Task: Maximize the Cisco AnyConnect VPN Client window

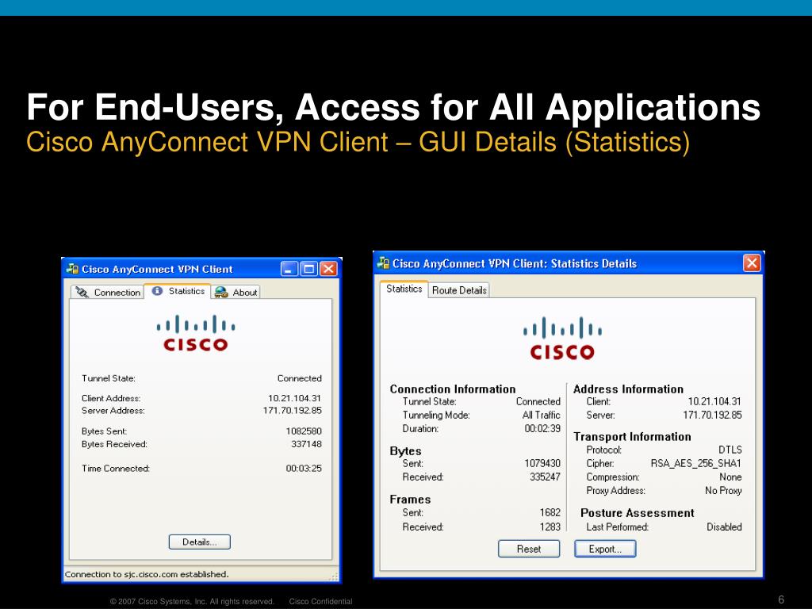Action: pyautogui.click(x=308, y=269)
